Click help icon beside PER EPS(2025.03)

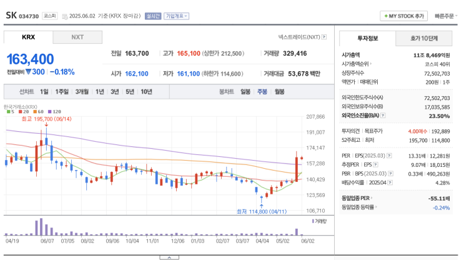(390, 156)
